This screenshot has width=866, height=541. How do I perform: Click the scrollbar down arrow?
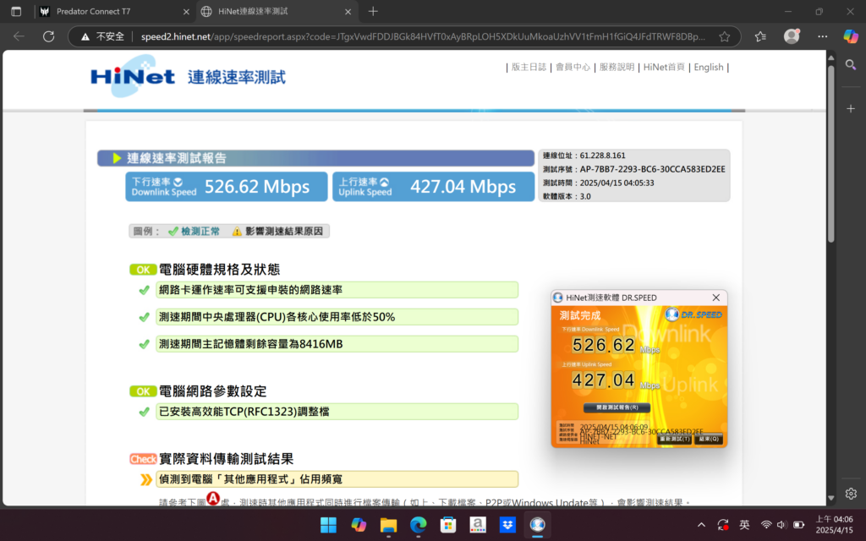click(x=830, y=498)
